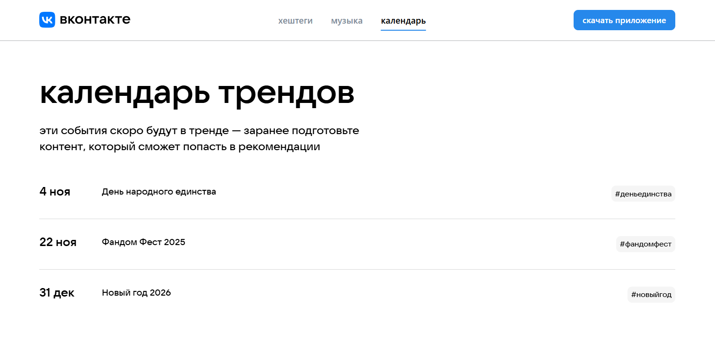Click the Фандом Фест 2025 entry
This screenshot has height=340, width=715.
tap(143, 242)
